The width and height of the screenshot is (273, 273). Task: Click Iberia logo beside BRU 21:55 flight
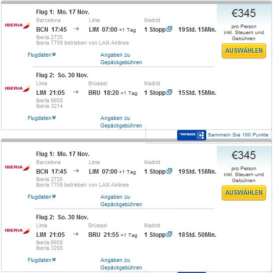point(18,231)
